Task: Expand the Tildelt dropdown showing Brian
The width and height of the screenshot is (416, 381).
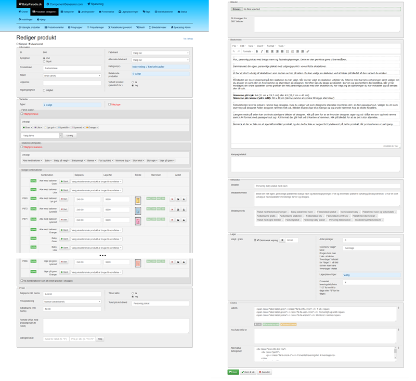Action: [72, 75]
